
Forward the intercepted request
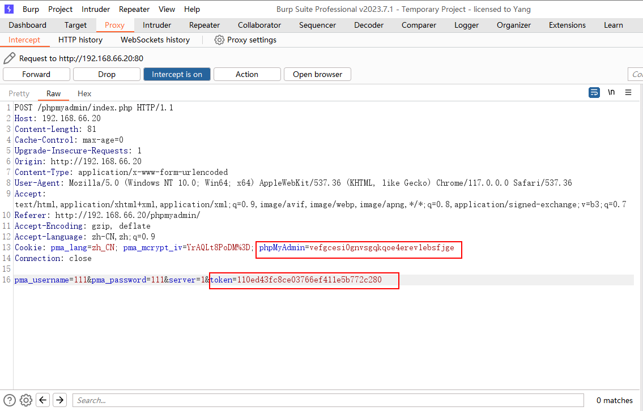click(36, 74)
